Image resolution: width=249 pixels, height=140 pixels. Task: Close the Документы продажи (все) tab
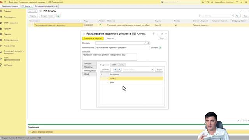pyautogui.click(x=57, y=6)
